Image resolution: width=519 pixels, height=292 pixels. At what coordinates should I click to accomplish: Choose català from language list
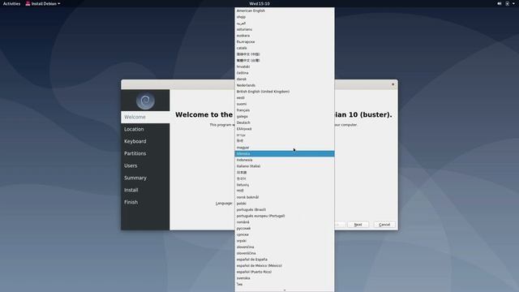tap(285, 48)
